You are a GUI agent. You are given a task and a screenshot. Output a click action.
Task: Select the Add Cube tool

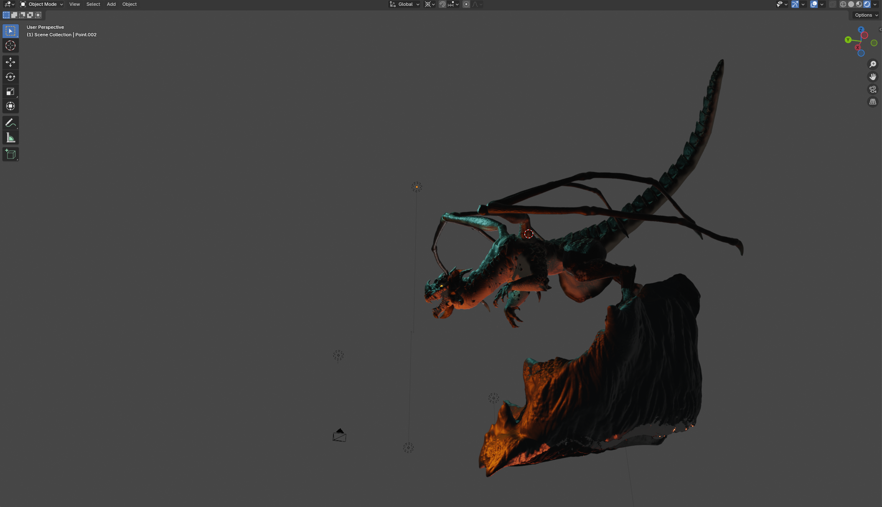click(10, 154)
